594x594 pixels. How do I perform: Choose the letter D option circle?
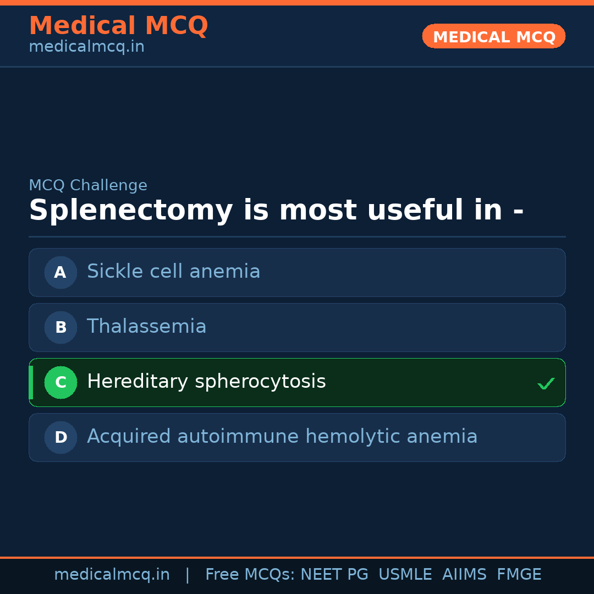[x=61, y=437]
